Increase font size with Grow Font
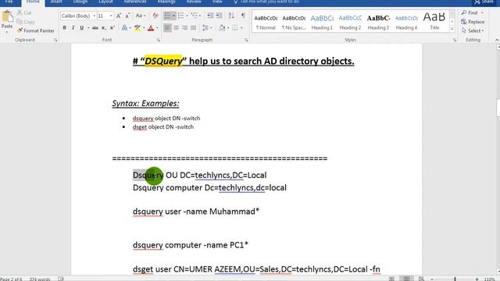500x281 pixels. 119,16
